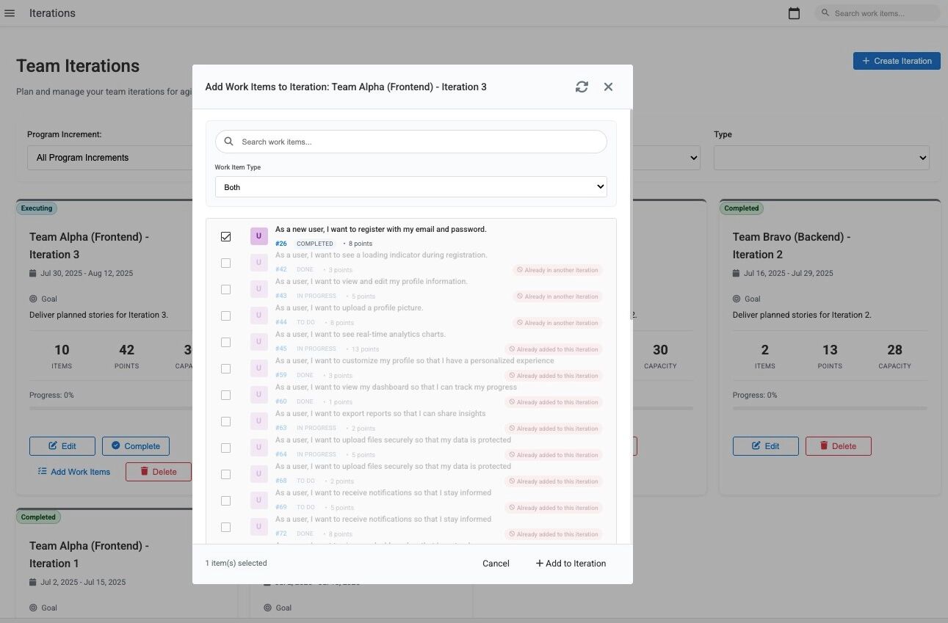Tick checkbox for export reports story #63
Image resolution: width=948 pixels, height=623 pixels.
[225, 421]
